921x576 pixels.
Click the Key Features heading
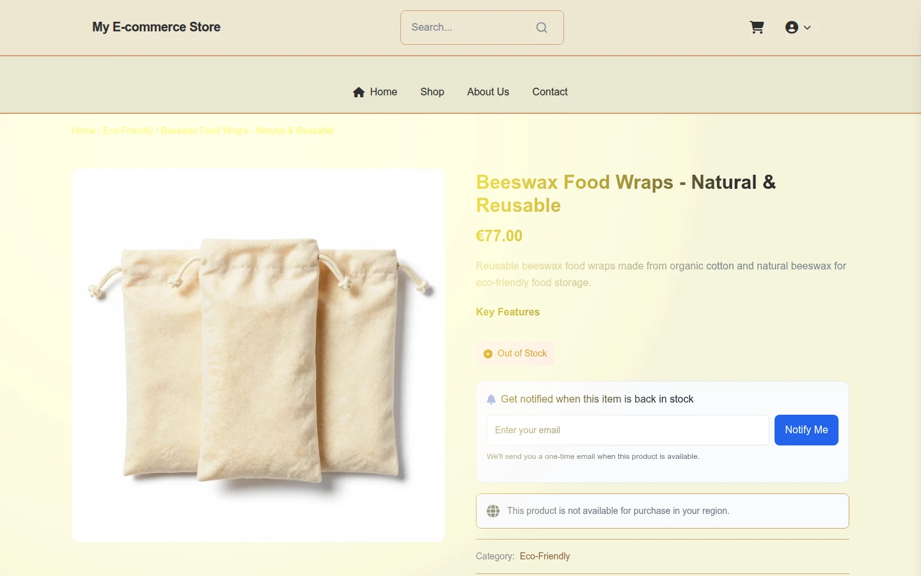(x=508, y=312)
